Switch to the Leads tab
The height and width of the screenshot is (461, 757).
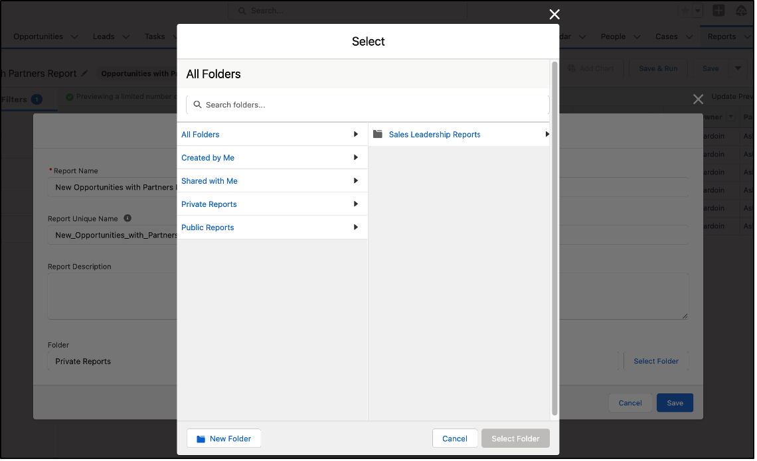point(103,36)
